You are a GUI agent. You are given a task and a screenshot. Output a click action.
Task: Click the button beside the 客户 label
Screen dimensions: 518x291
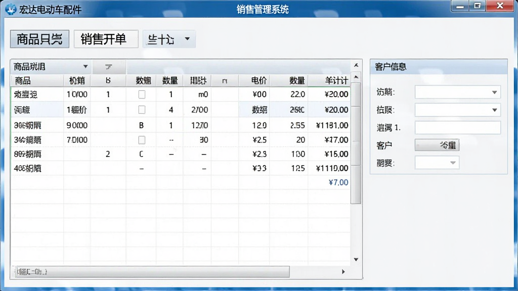point(437,145)
